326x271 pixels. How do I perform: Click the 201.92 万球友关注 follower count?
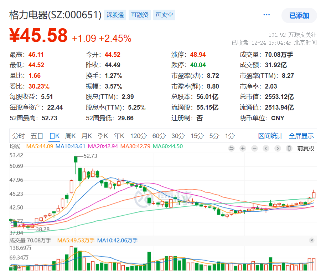293,35
